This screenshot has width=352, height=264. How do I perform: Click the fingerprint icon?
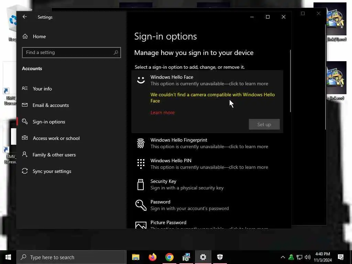pyautogui.click(x=141, y=143)
